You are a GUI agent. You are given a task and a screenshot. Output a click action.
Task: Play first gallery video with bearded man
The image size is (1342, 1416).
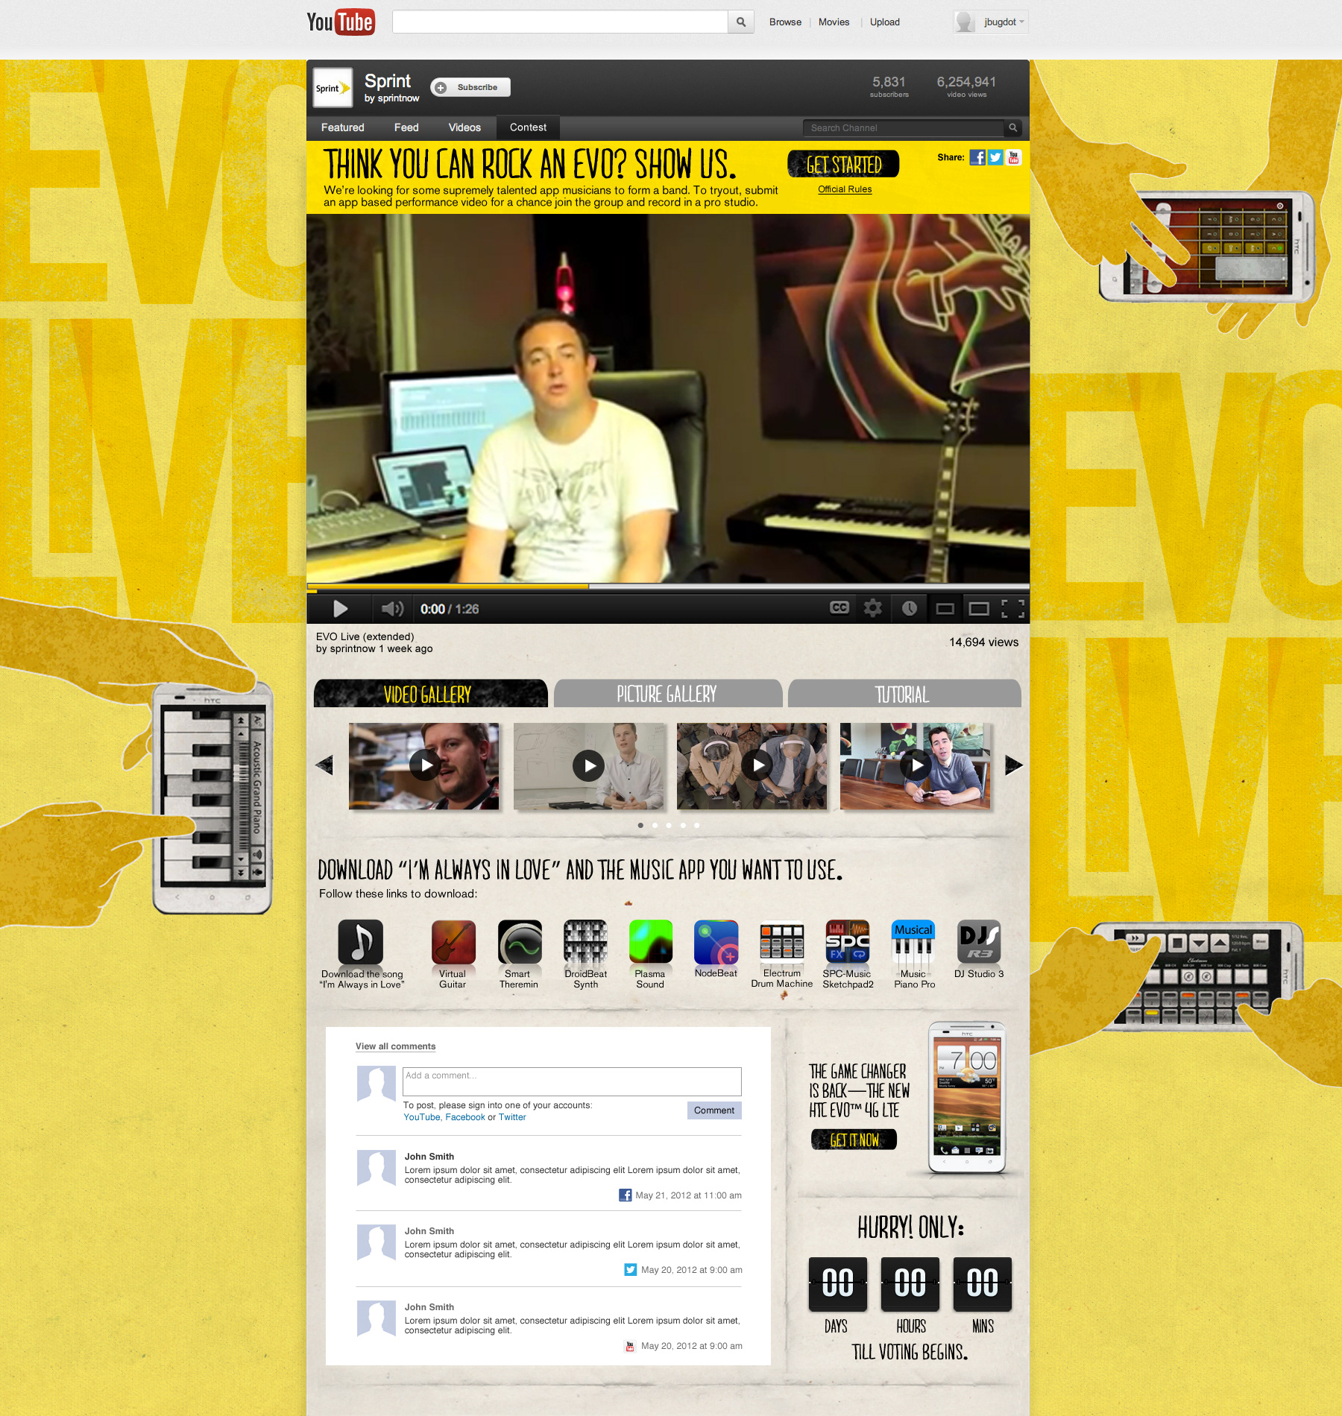click(x=424, y=765)
